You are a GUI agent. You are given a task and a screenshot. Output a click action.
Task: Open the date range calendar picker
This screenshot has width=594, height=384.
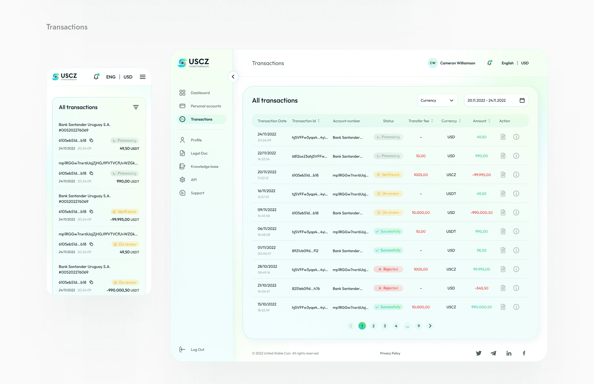click(x=522, y=100)
